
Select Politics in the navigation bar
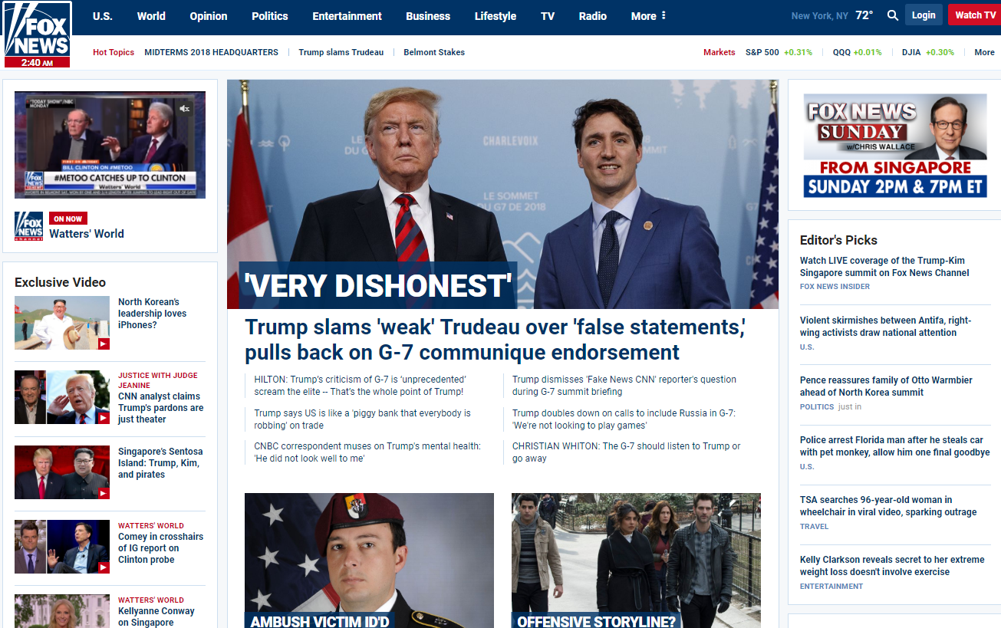(x=270, y=16)
